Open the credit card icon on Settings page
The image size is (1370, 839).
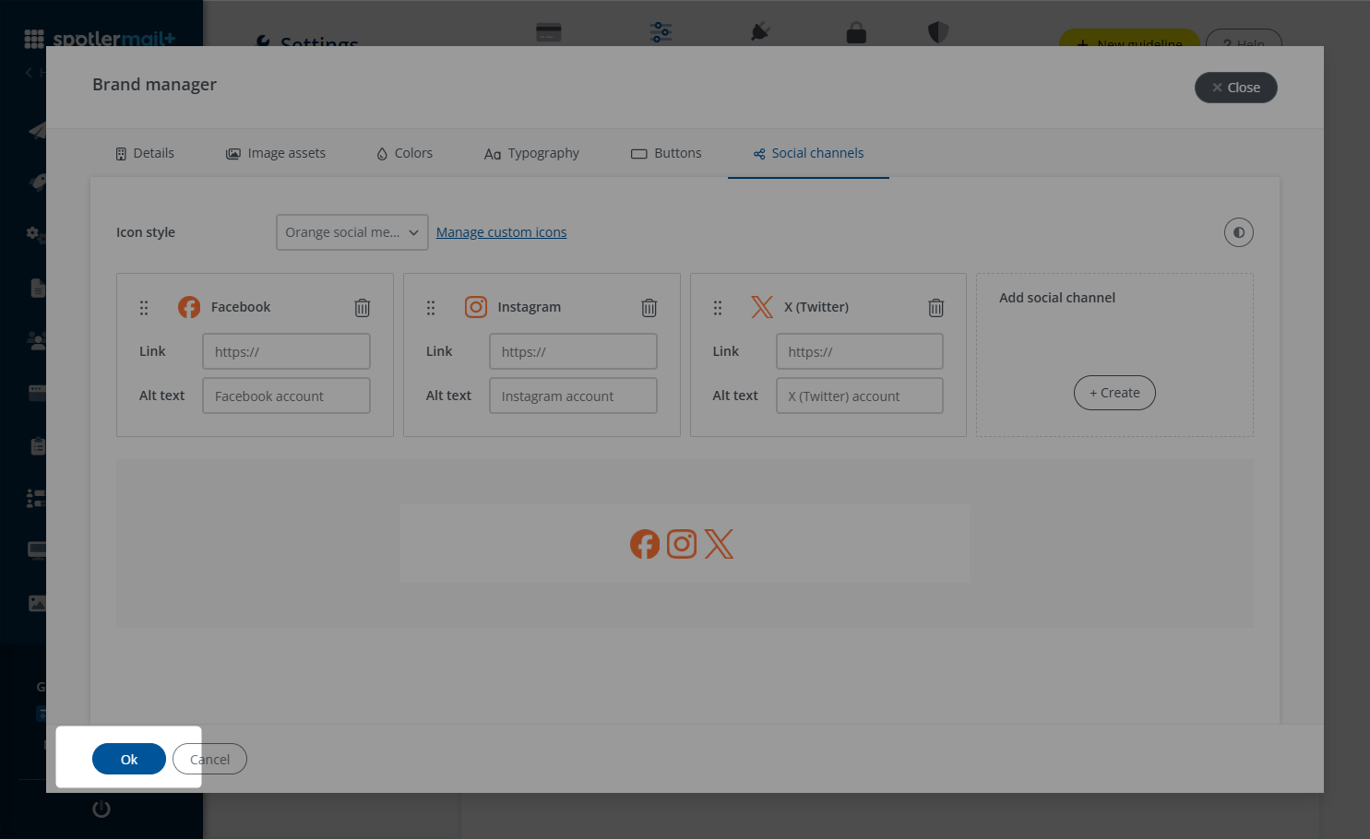coord(549,32)
